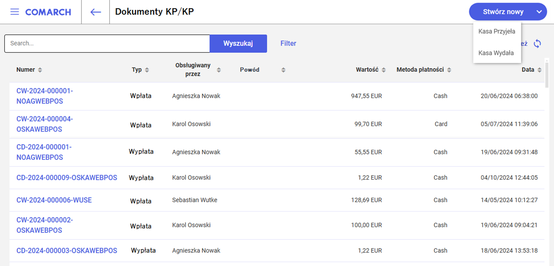Viewport: 554px width, 266px height.
Task: Open document CD-2024-000003-OSKAWEBPOS
Action: click(67, 251)
